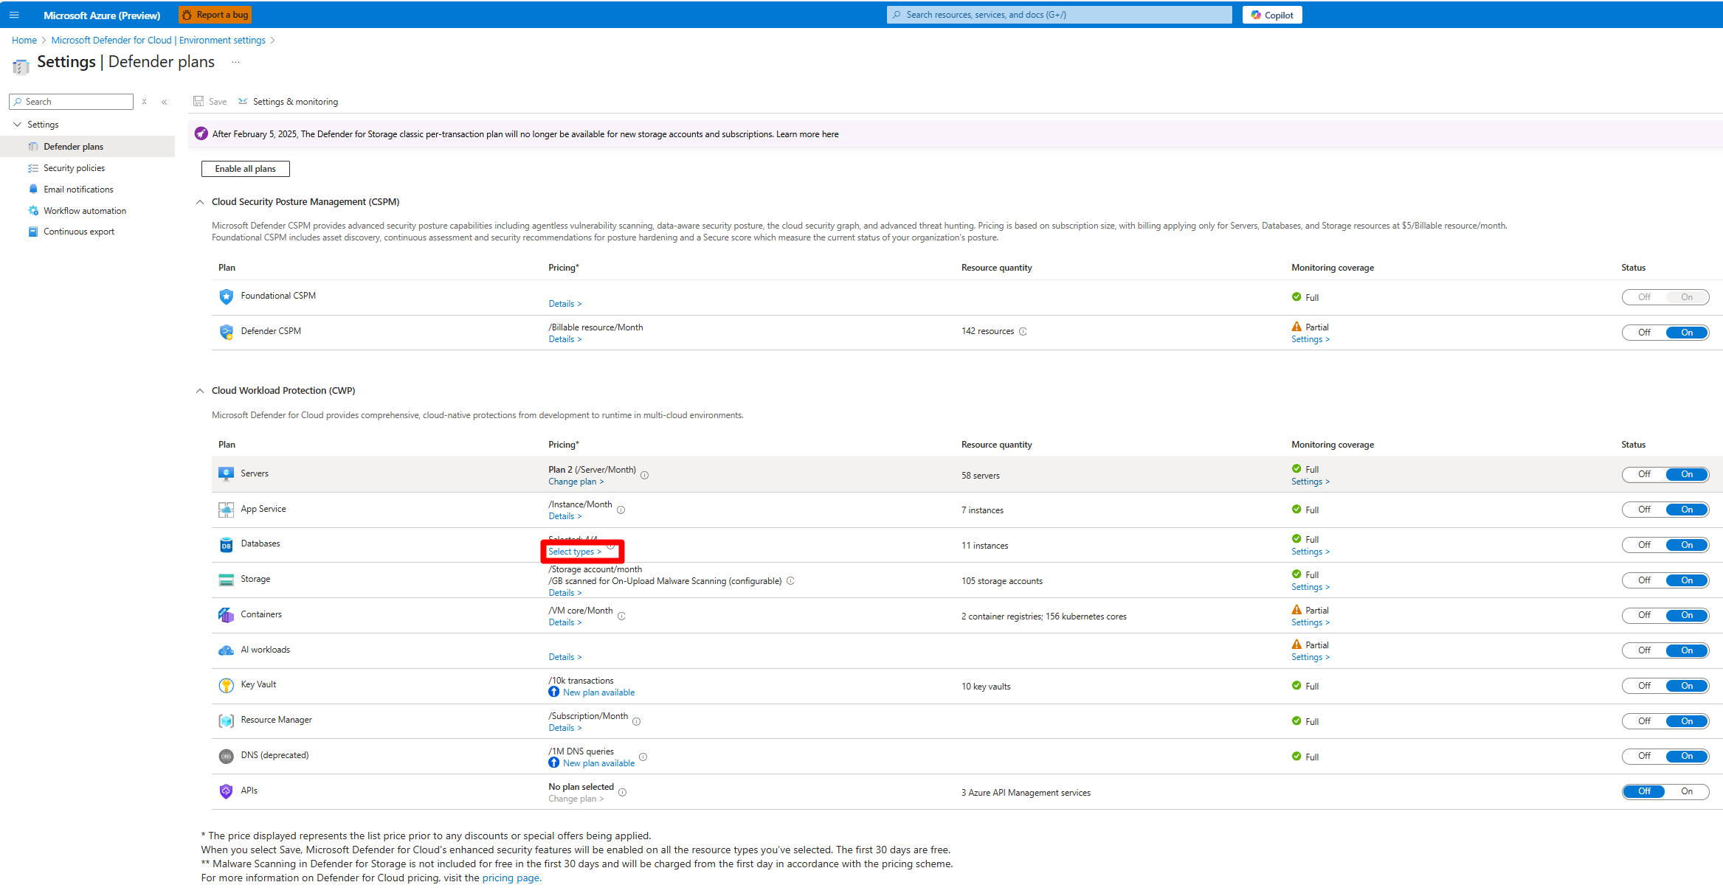Image resolution: width=1723 pixels, height=896 pixels.
Task: Collapse the Cloud Security Posture Management section
Action: tap(199, 201)
